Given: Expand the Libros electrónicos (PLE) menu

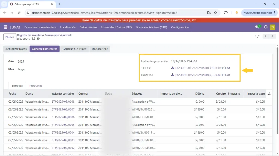Looking at the screenshot, I should pos(116,27).
